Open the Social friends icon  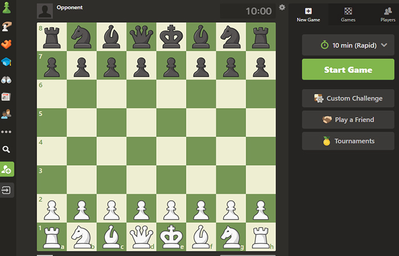click(6, 114)
